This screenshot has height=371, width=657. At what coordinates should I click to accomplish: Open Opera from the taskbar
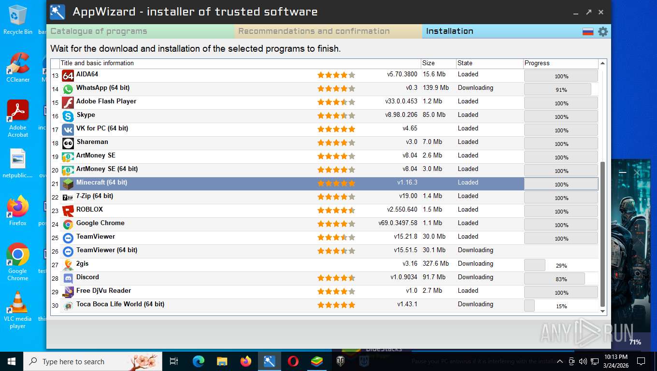(293, 361)
